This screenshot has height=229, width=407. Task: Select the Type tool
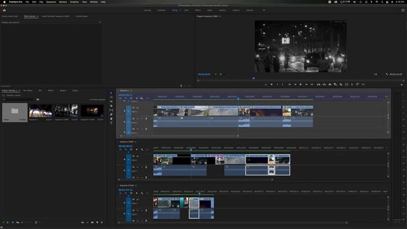point(111,123)
